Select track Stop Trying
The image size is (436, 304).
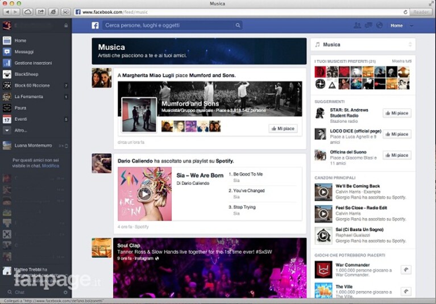pyautogui.click(x=244, y=207)
